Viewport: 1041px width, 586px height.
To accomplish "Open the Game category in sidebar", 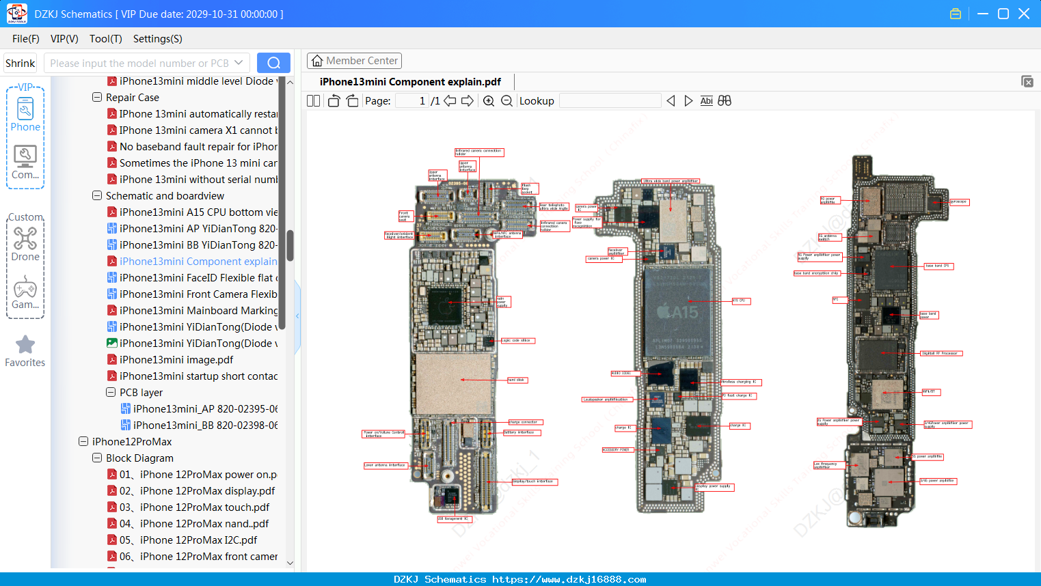I will [x=25, y=292].
